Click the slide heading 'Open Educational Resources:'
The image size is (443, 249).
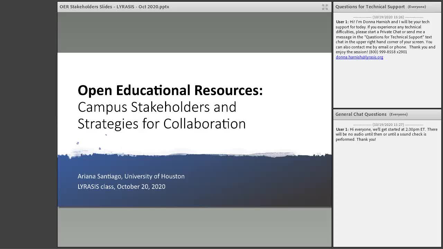[x=170, y=90]
